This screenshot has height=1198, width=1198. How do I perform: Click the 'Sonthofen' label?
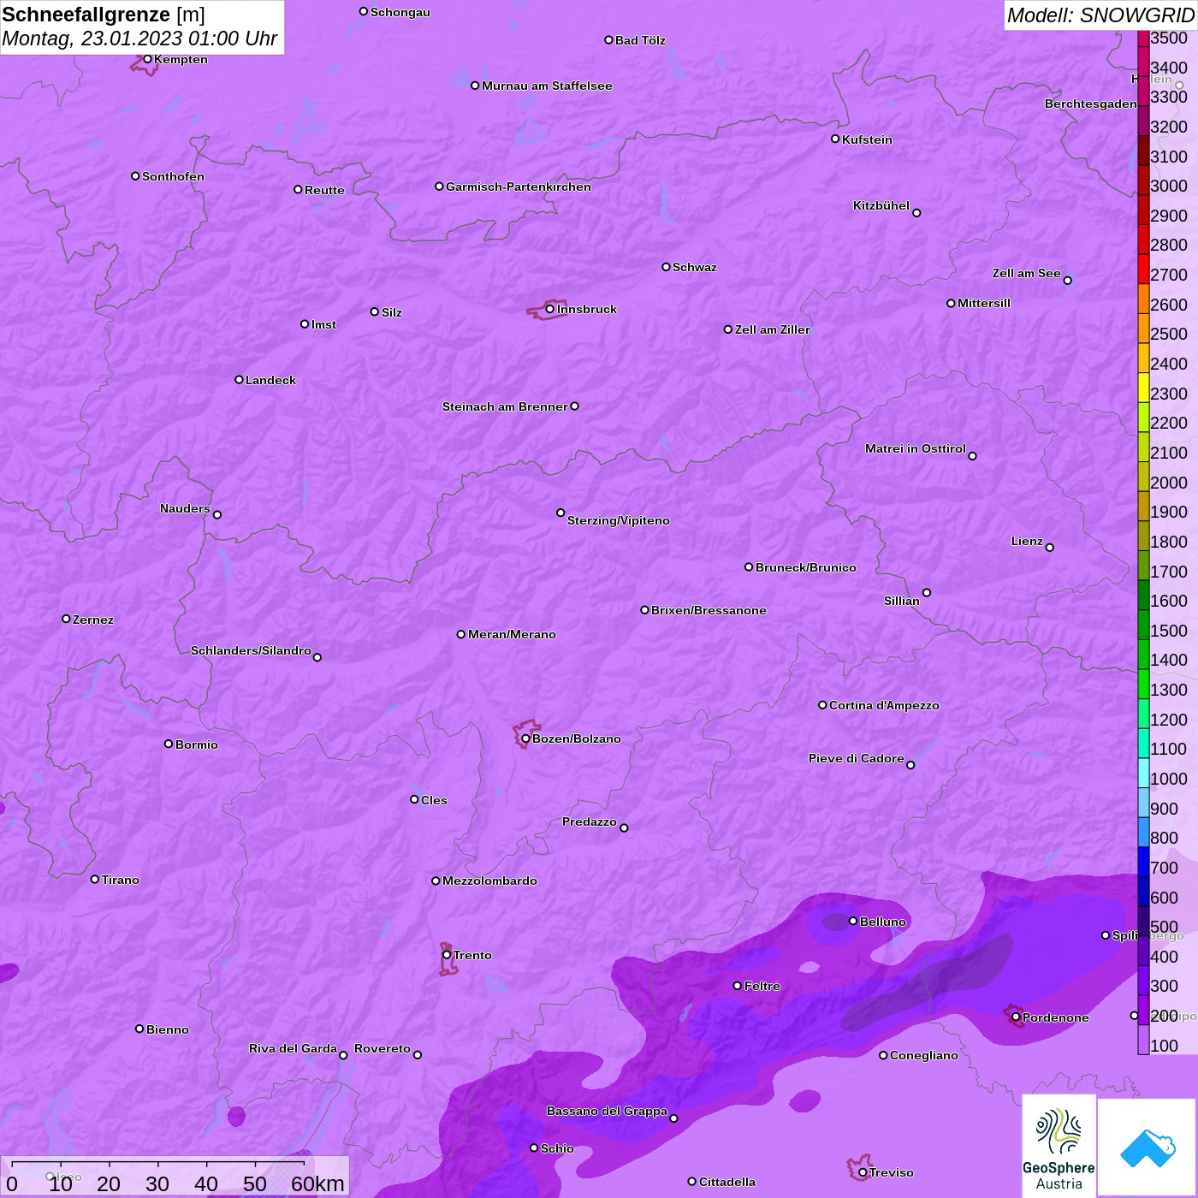173,176
